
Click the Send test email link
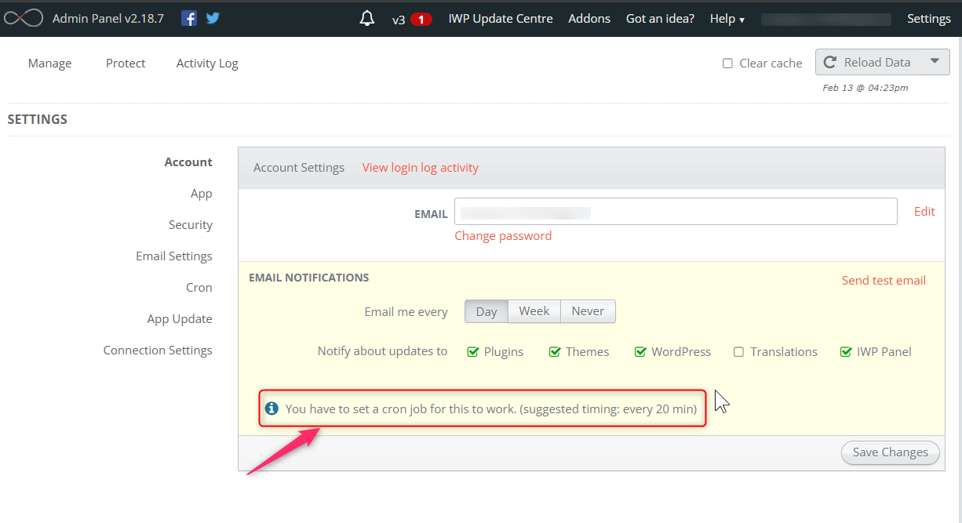click(884, 281)
